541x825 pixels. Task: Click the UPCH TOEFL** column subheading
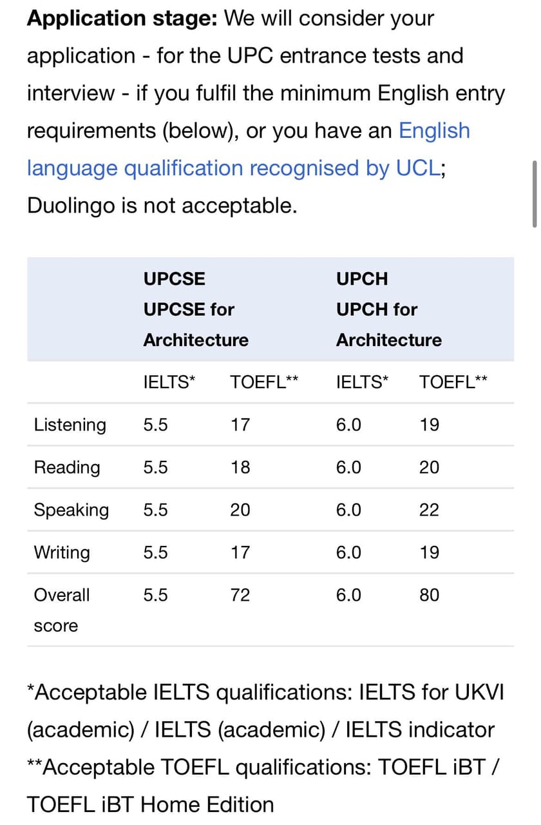point(453,382)
